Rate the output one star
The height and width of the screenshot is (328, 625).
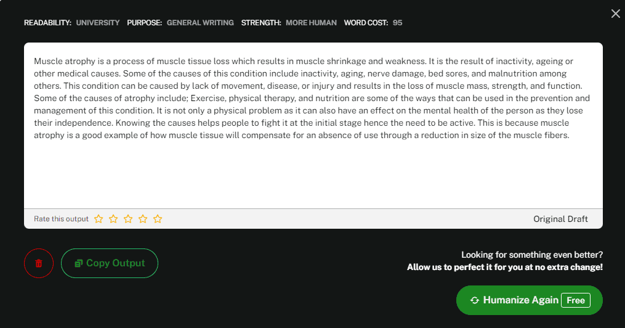coord(99,219)
